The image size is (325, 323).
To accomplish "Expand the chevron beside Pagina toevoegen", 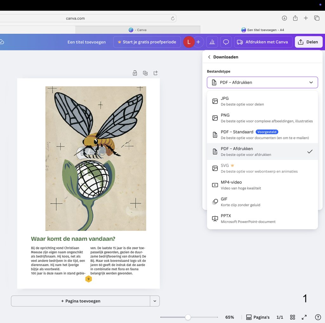I will tap(155, 301).
